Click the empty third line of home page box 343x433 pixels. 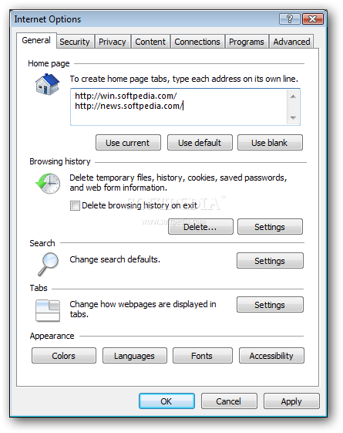[179, 117]
